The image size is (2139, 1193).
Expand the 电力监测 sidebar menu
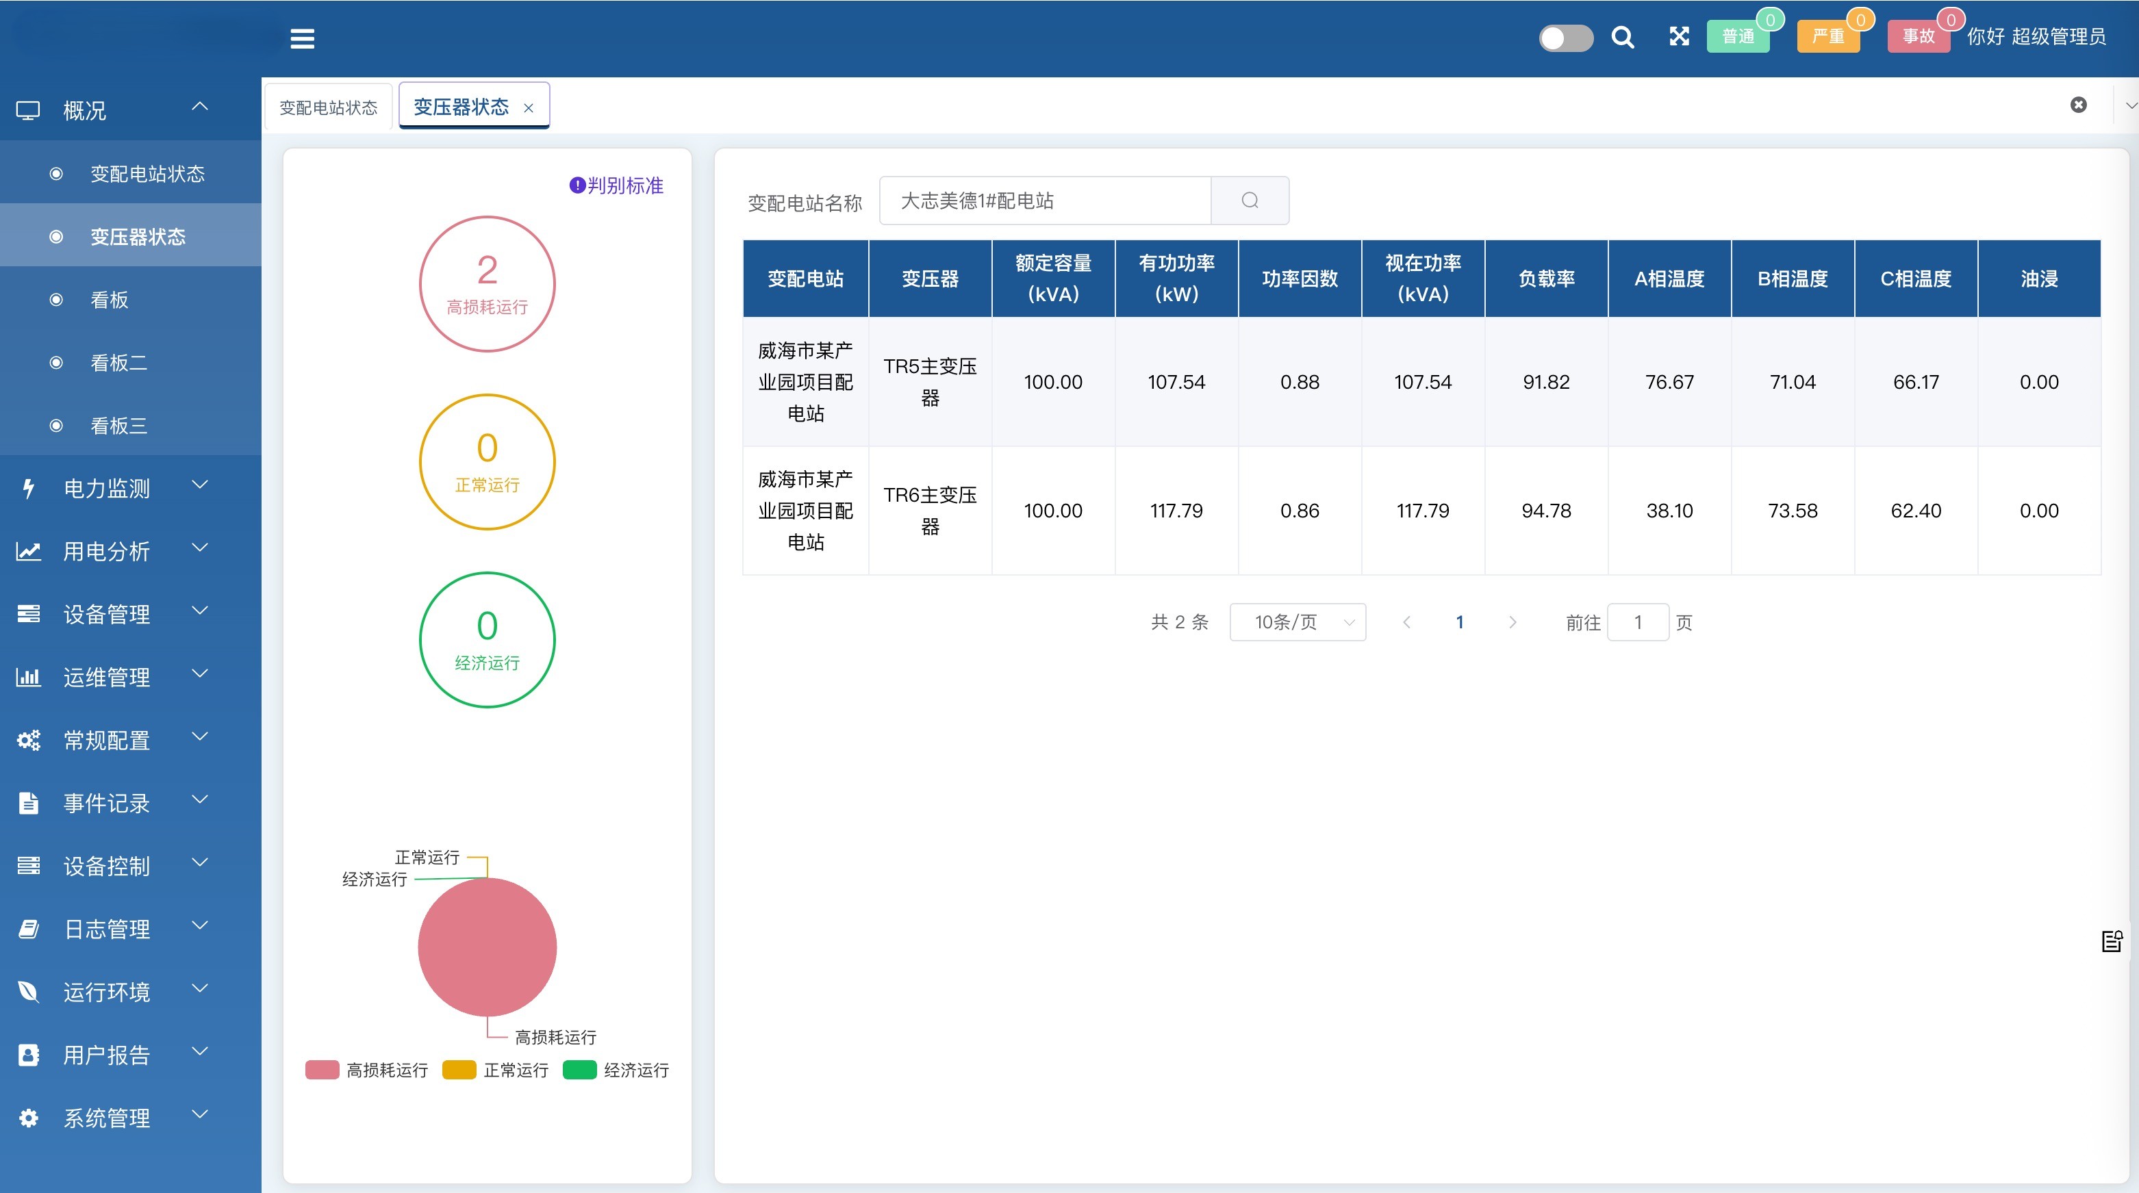click(x=108, y=488)
